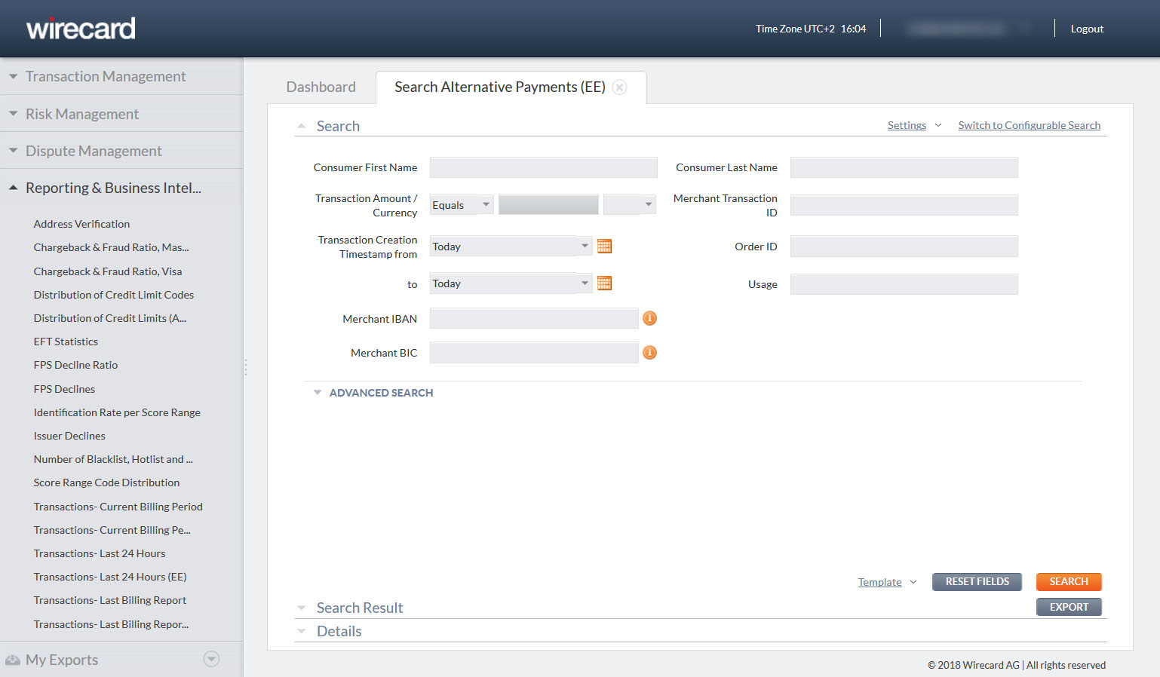Open the Settings dropdown

coord(914,125)
